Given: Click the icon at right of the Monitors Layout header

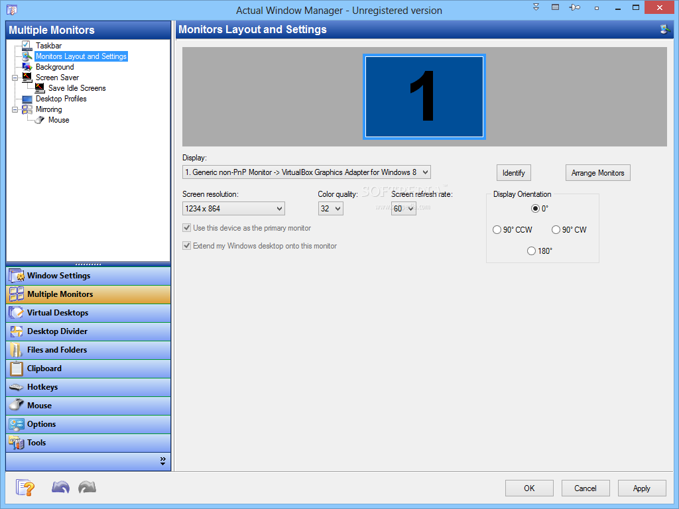Looking at the screenshot, I should click(665, 29).
